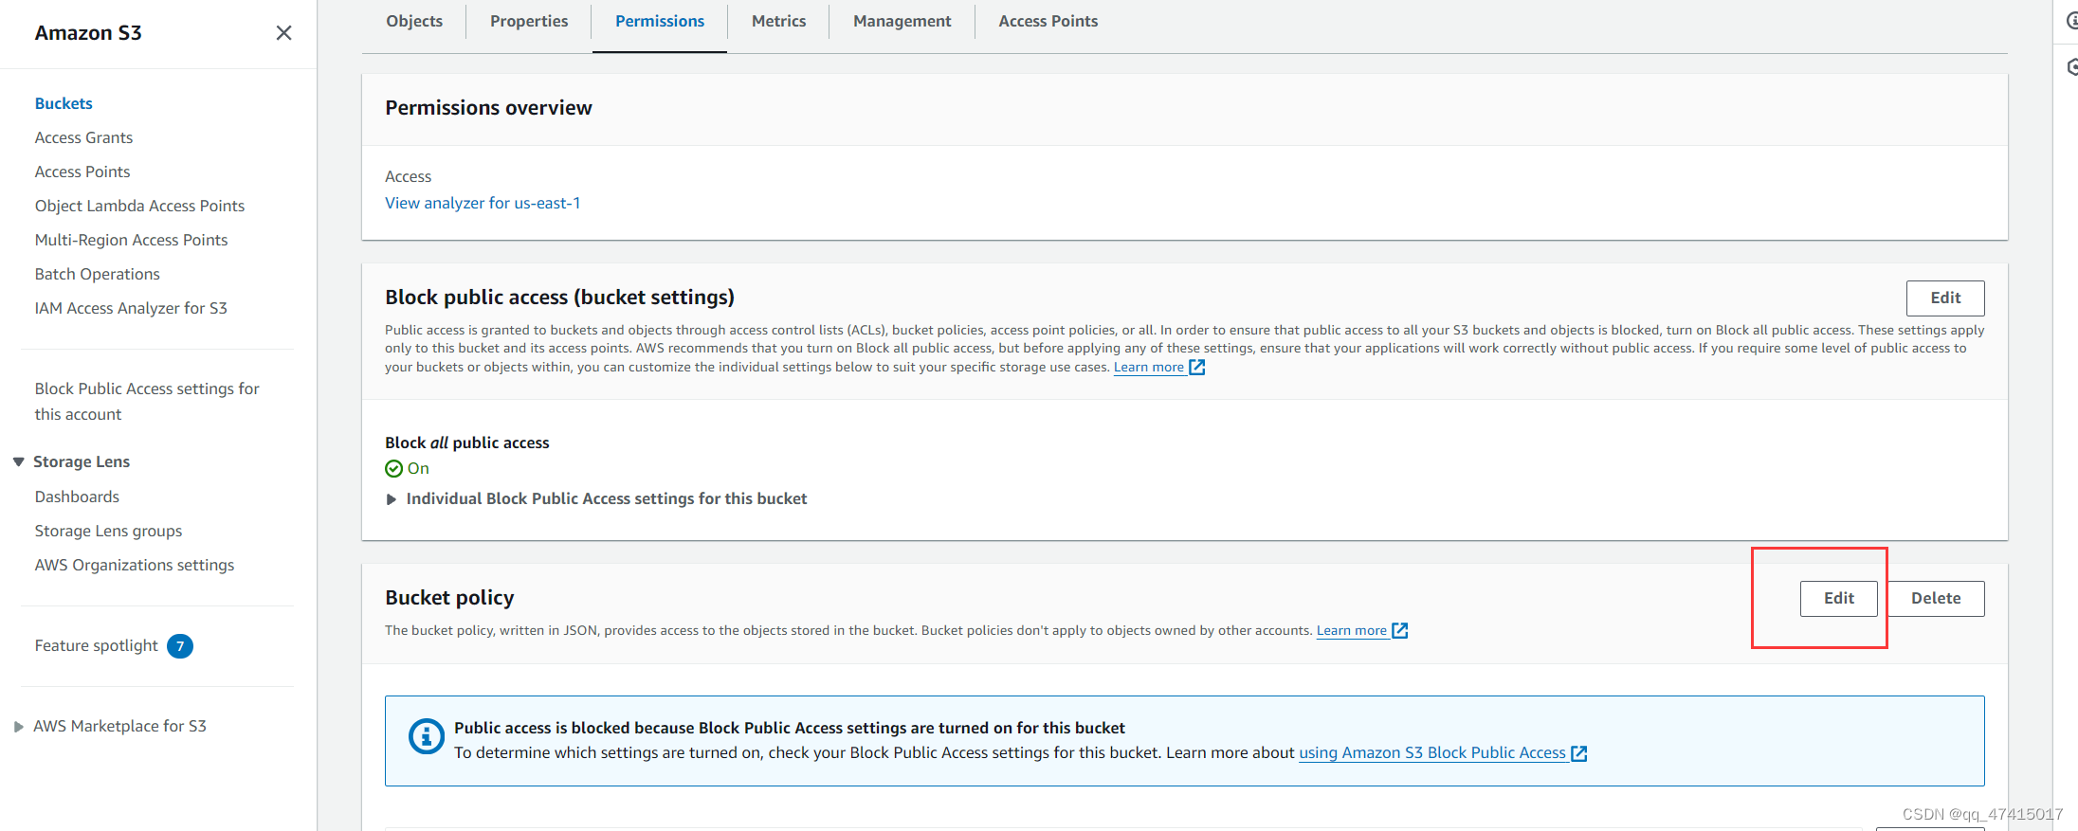Collapse the Storage Lens section

(x=18, y=461)
